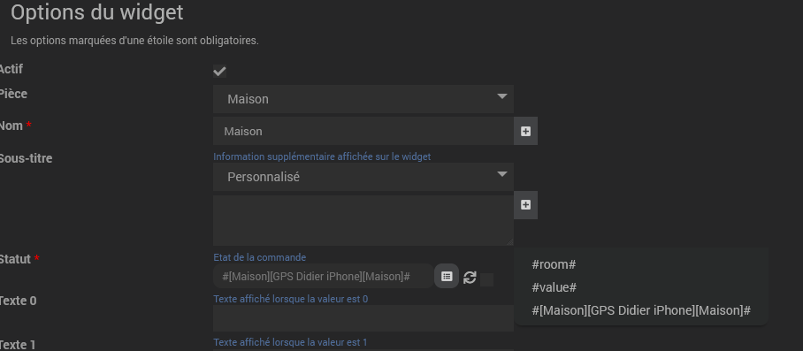Image resolution: width=803 pixels, height=351 pixels.
Task: Click the Actif label
Action: point(11,69)
